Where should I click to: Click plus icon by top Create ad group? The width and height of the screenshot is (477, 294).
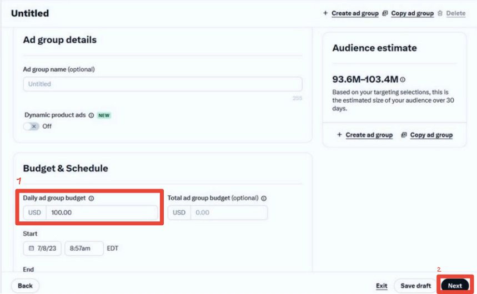pos(325,13)
